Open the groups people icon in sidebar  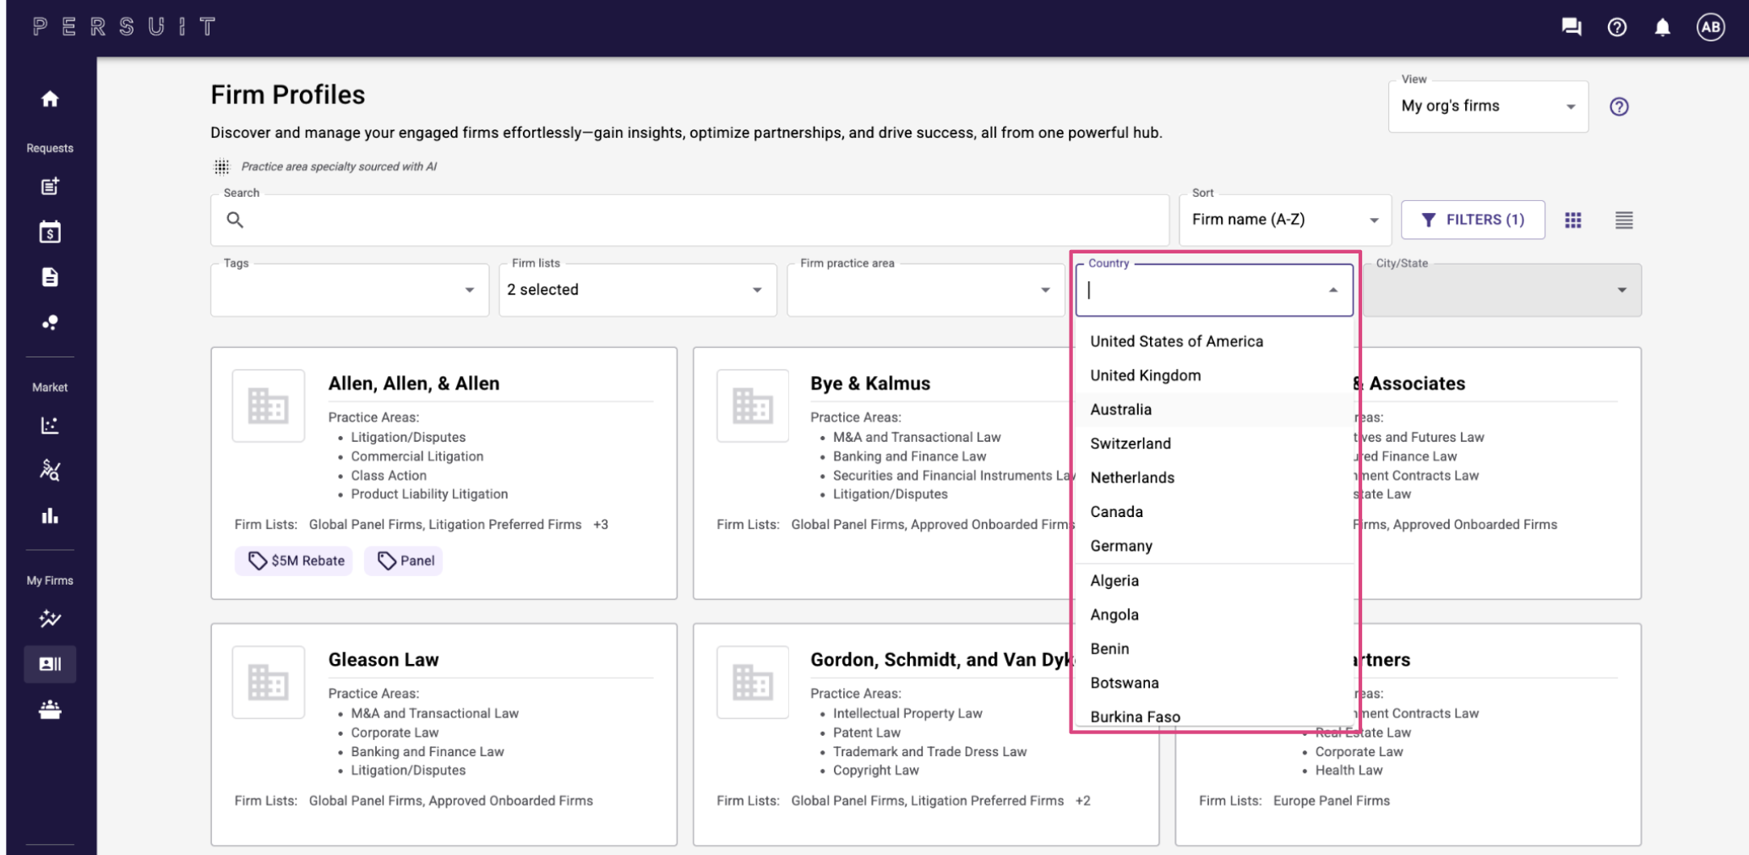tap(50, 710)
